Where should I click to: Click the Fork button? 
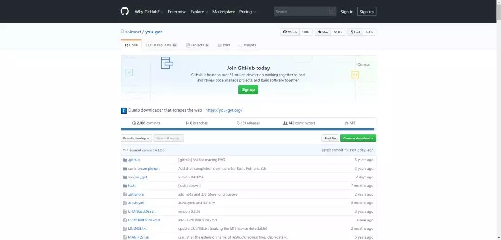point(355,32)
